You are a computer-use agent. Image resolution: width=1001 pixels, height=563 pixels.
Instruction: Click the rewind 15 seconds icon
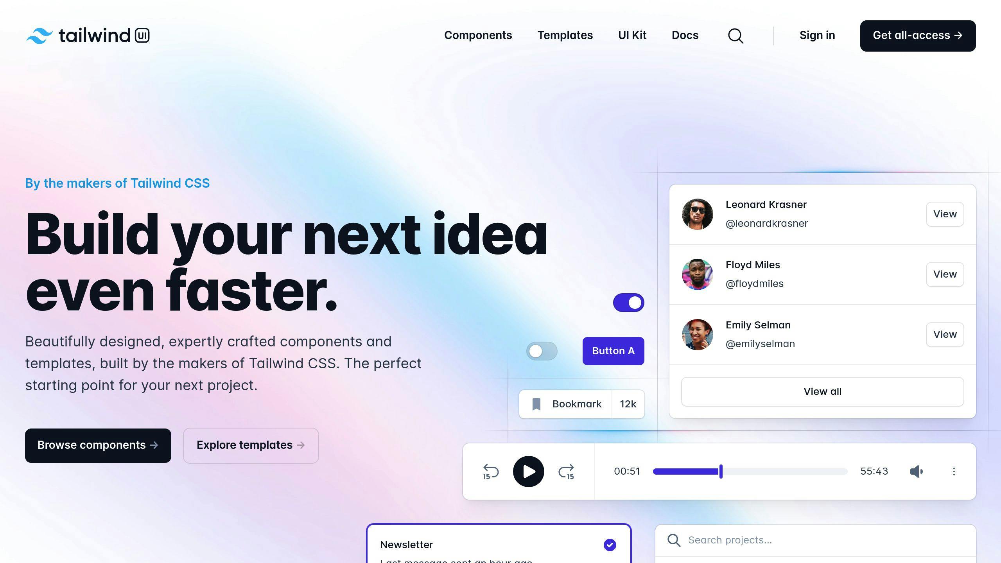(x=490, y=471)
